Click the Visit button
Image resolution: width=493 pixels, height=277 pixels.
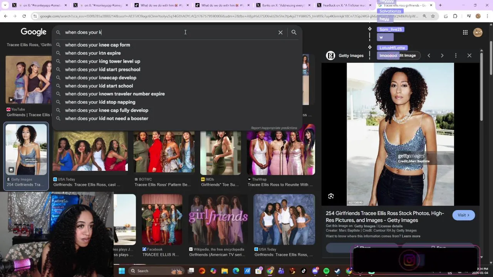click(463, 215)
